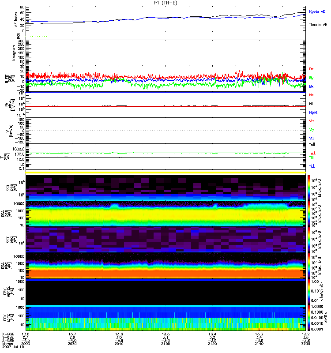
Task: Click the blue Bx legend label
Action: coord(311,86)
